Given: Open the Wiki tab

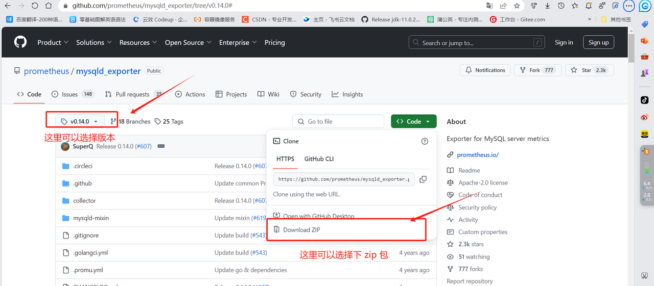Looking at the screenshot, I should tap(269, 94).
